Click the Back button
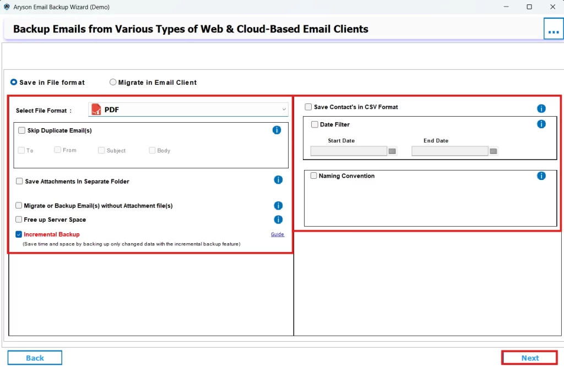564x367 pixels. (35, 357)
